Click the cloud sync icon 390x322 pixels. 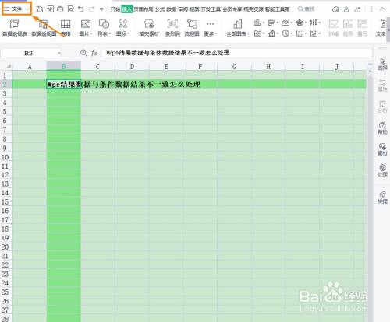click(x=335, y=9)
